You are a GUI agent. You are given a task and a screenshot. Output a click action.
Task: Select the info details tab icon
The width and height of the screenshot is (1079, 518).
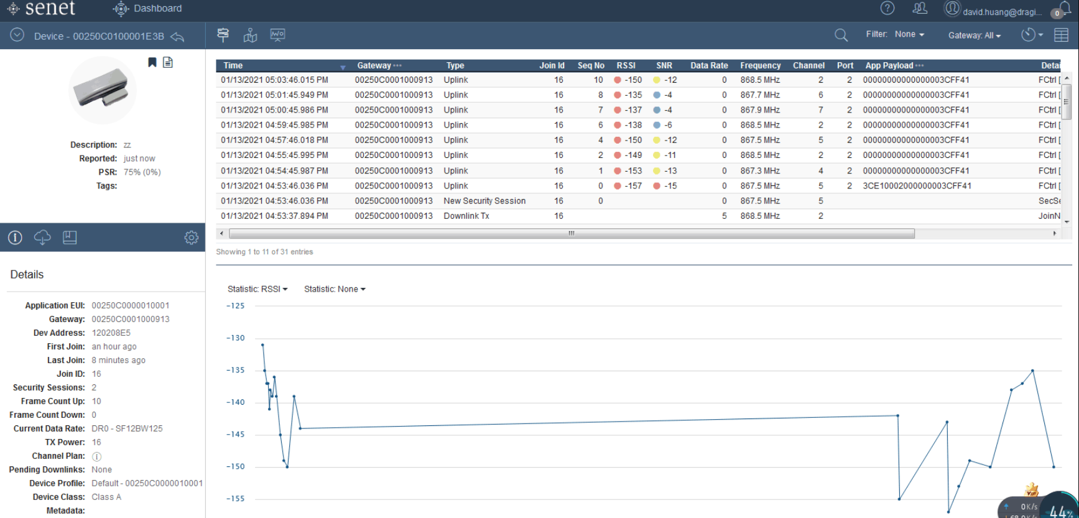(15, 237)
